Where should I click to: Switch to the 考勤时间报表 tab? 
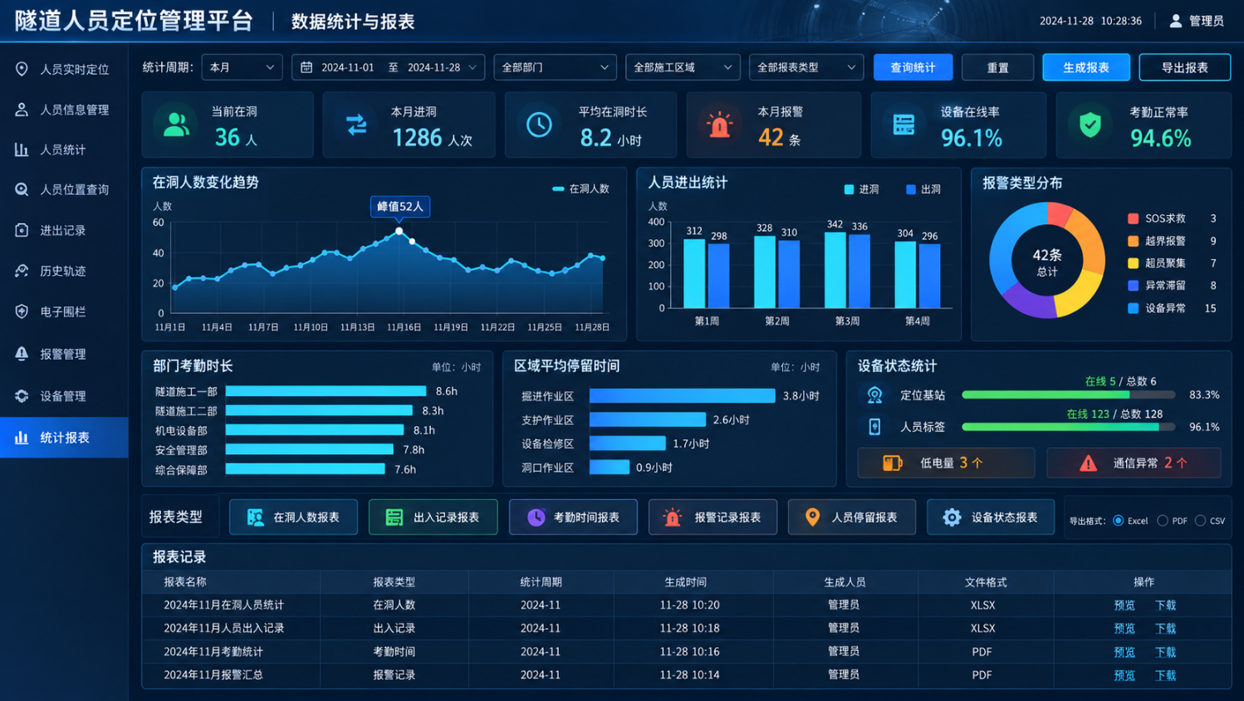[573, 517]
